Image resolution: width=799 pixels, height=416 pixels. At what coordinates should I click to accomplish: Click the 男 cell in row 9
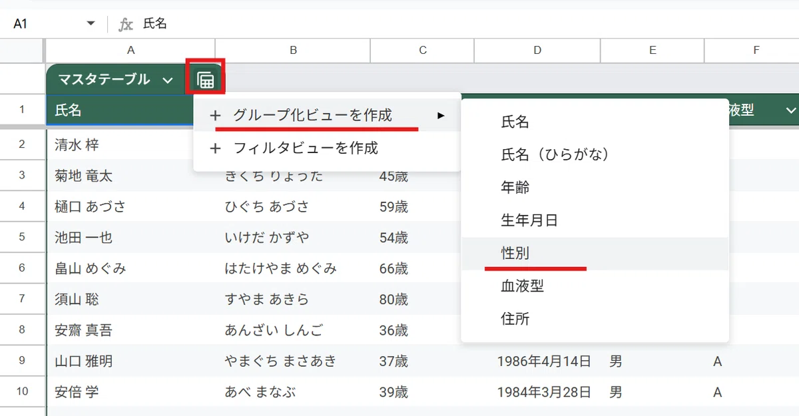(653, 361)
